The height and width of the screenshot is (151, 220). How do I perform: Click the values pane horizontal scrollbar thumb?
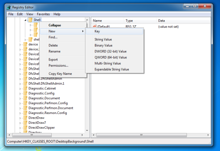pyautogui.click(x=142, y=135)
